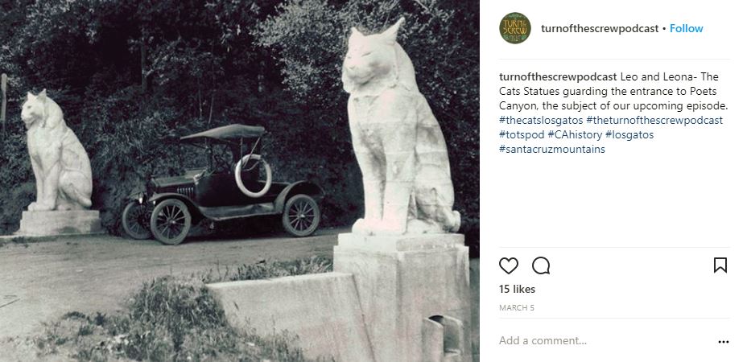Viewport: 747px width, 362px height.
Task: Save post with the bookmark icon
Action: coord(720,265)
